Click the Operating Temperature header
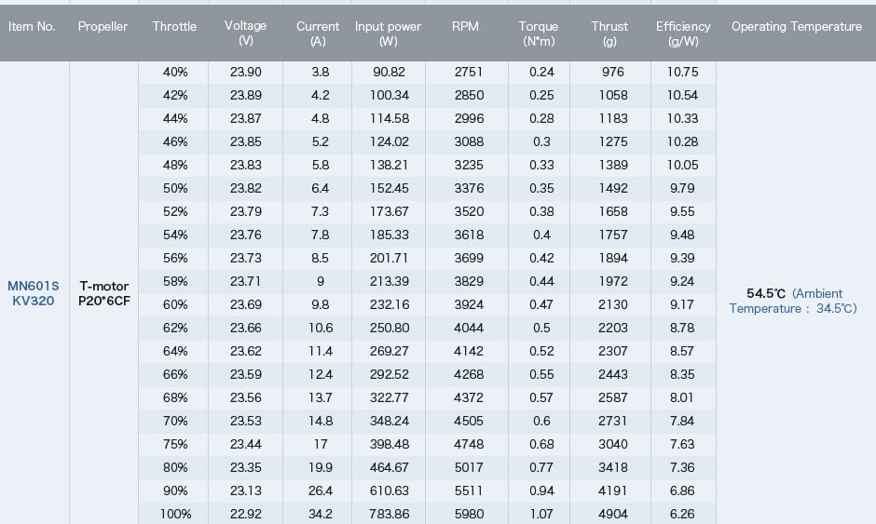 [797, 26]
